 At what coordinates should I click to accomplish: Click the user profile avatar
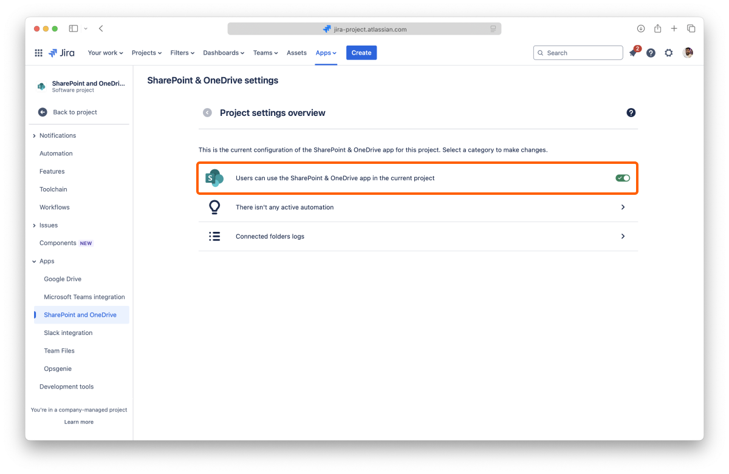688,53
